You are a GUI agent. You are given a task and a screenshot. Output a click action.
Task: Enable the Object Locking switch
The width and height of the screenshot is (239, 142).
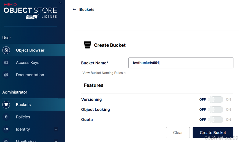pyautogui.click(x=216, y=110)
